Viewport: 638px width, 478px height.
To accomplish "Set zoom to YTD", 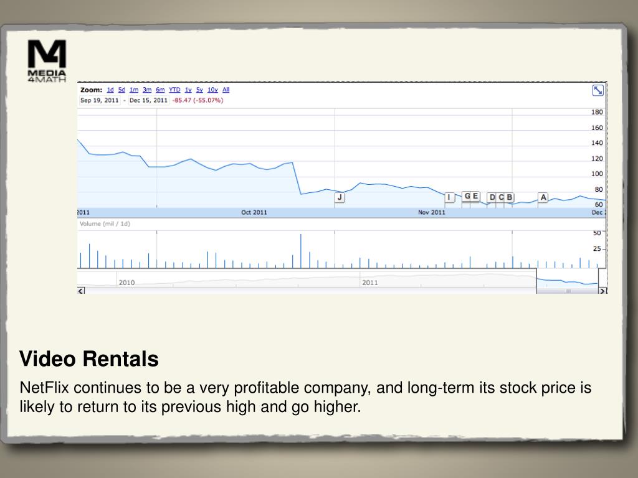I will (x=174, y=90).
